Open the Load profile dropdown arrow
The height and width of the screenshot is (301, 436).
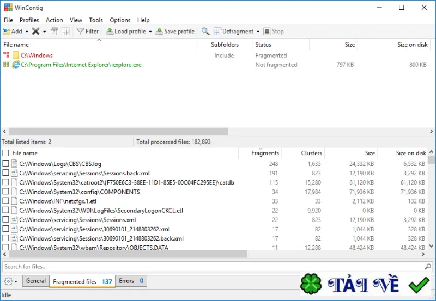click(x=150, y=32)
